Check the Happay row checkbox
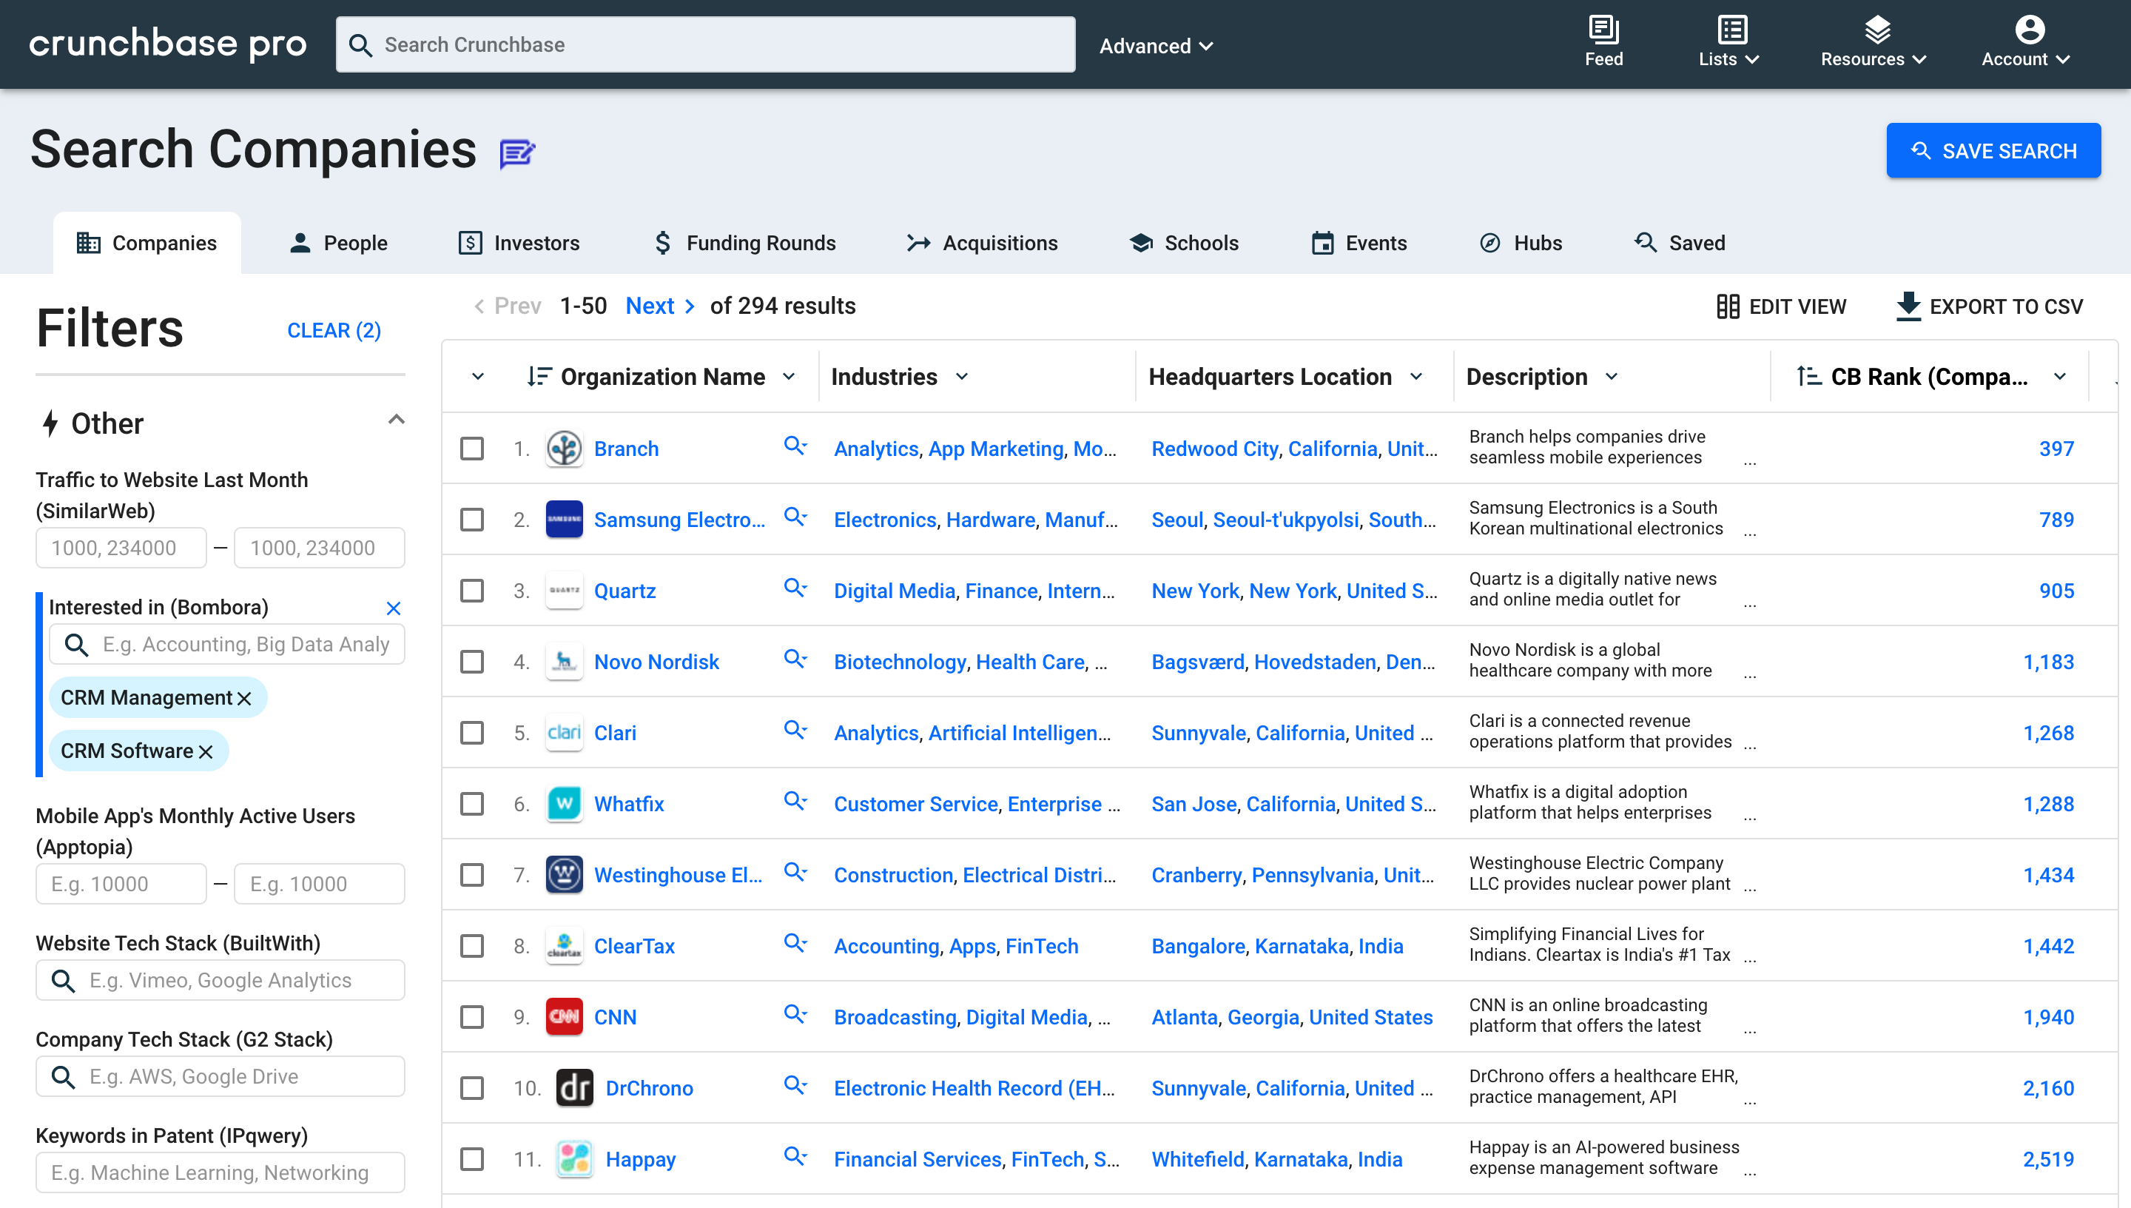 coord(472,1159)
